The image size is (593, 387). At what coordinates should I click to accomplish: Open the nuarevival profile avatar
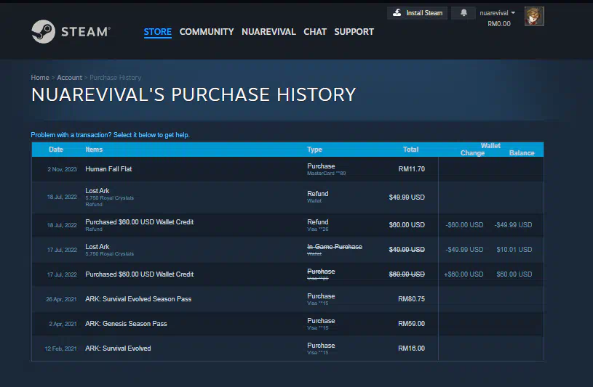click(534, 16)
